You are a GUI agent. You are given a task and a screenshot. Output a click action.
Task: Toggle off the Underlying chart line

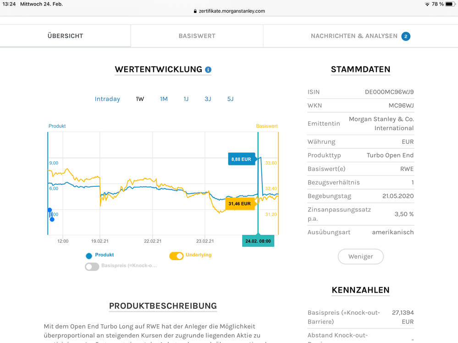177,256
